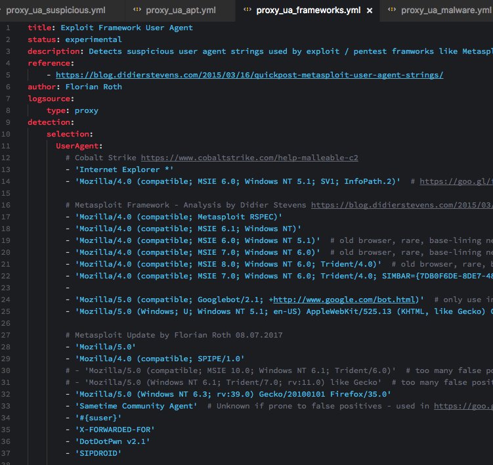493x465 pixels.
Task: Click the 'Internet Explorer *' string
Action: tap(124, 169)
